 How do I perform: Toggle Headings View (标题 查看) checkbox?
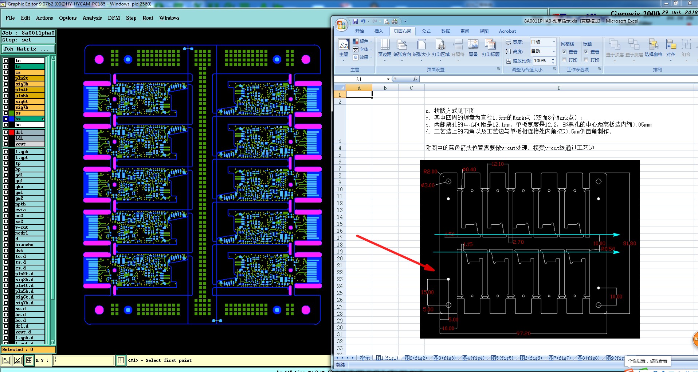click(586, 52)
